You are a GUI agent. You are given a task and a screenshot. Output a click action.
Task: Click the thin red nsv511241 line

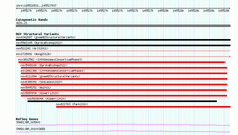123,51
